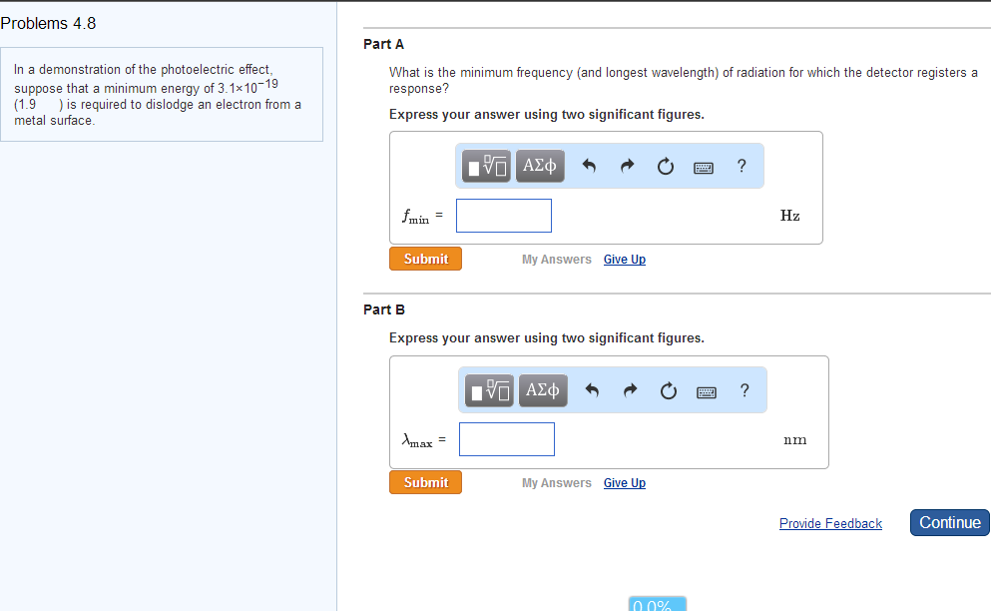Viewport: 991px width, 611px height.
Task: Click the f min frequency input box
Action: point(504,216)
